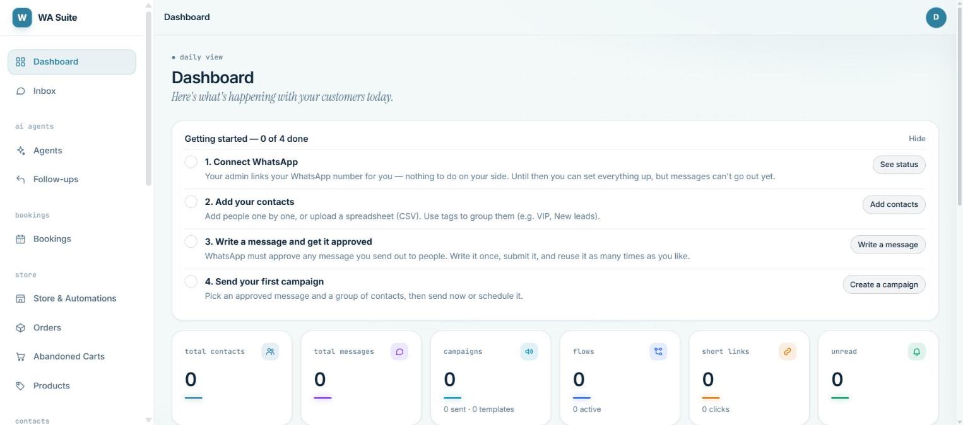Mark step 3 Write a message circle
963x425 pixels.
coord(191,242)
